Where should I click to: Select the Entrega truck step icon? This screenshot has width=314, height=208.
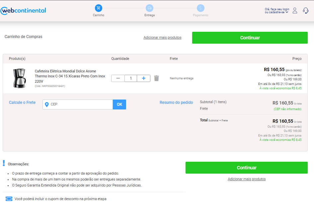[x=149, y=8]
